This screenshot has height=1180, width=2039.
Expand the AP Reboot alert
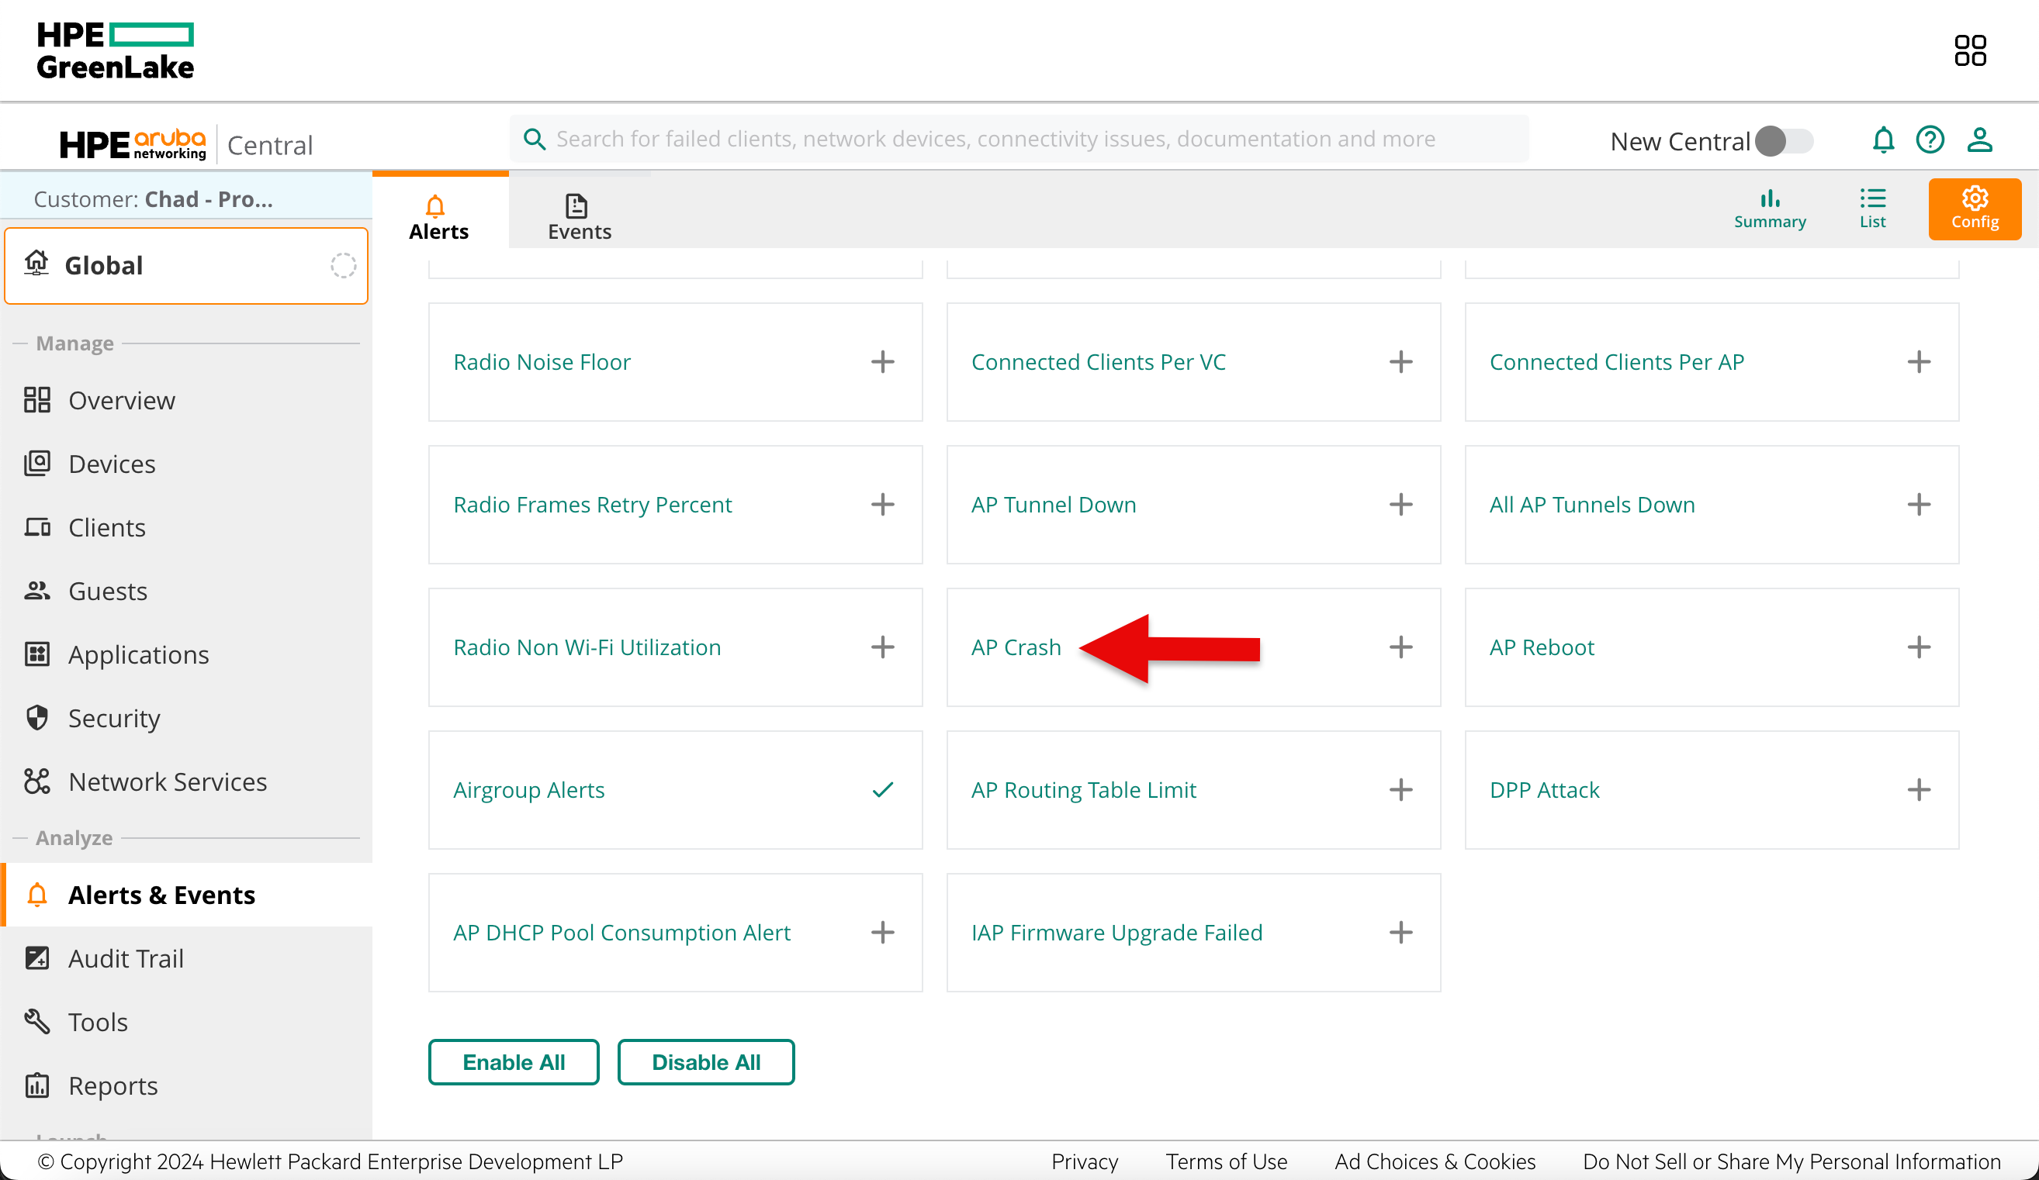tap(1919, 647)
